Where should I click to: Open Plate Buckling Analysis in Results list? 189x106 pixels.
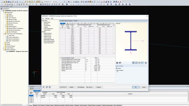tap(49, 41)
